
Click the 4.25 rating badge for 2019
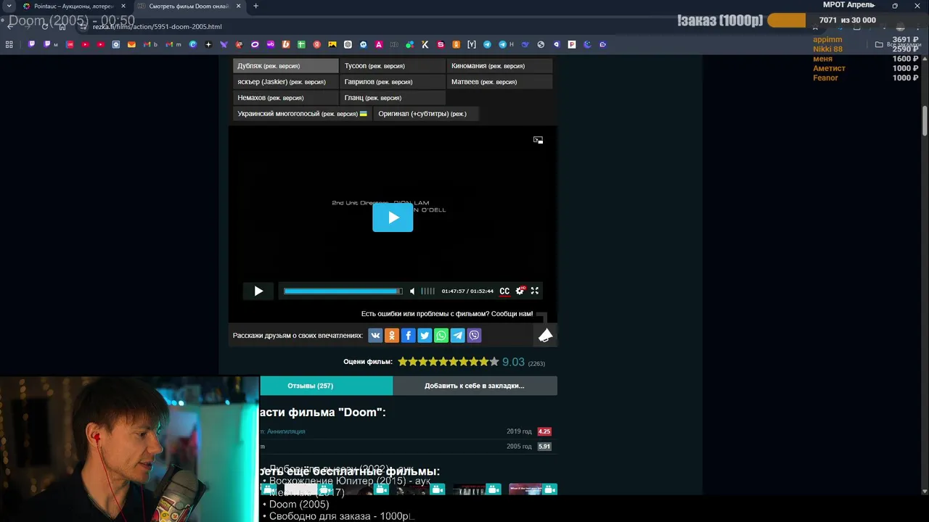click(x=544, y=431)
